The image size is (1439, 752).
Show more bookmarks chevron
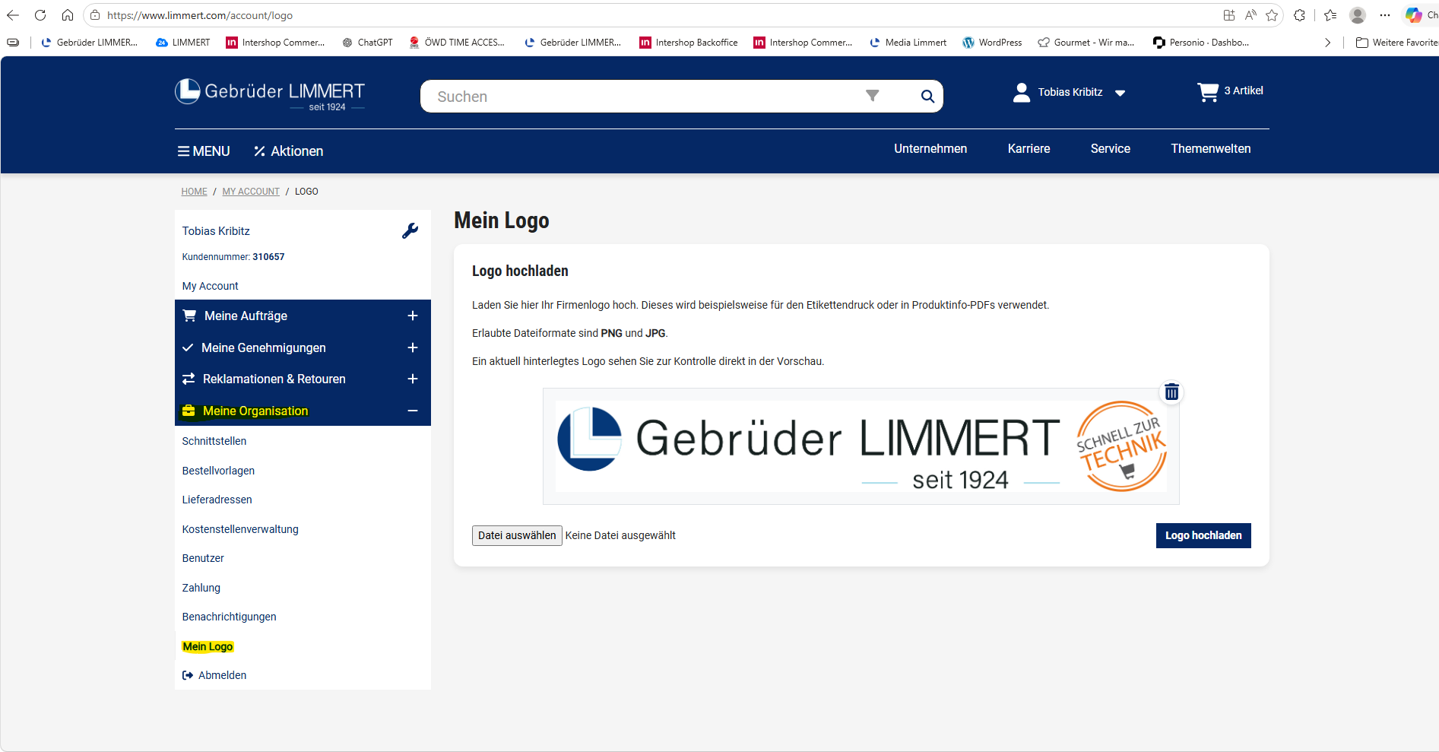[x=1328, y=43]
